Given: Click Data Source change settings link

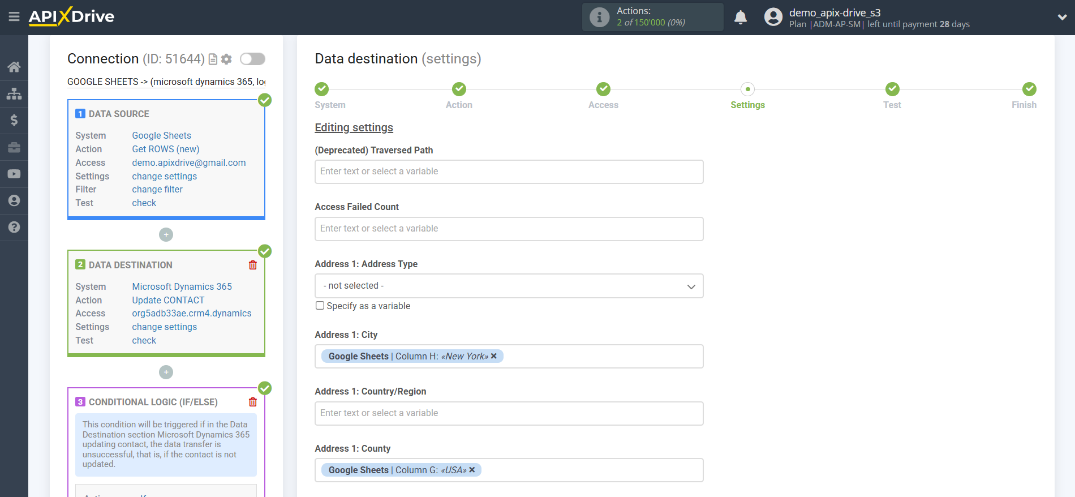Looking at the screenshot, I should [x=164, y=176].
